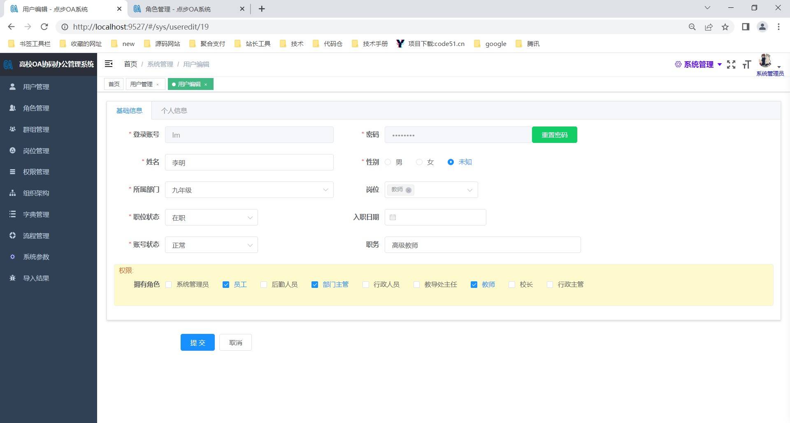Uncheck the 部门主管 role checkbox
The height and width of the screenshot is (423, 790).
click(315, 285)
